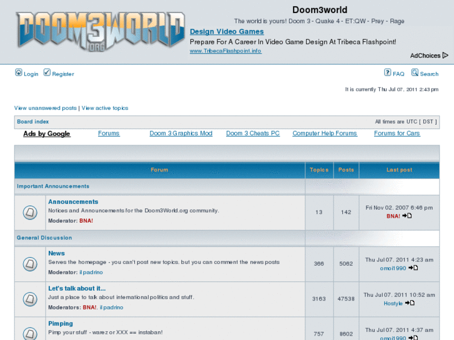This screenshot has width=454, height=340.
Task: View latest post icon in News row
Action: point(413,268)
